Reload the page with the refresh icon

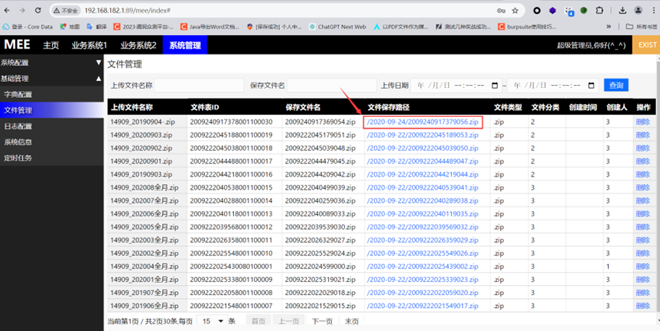click(x=40, y=11)
